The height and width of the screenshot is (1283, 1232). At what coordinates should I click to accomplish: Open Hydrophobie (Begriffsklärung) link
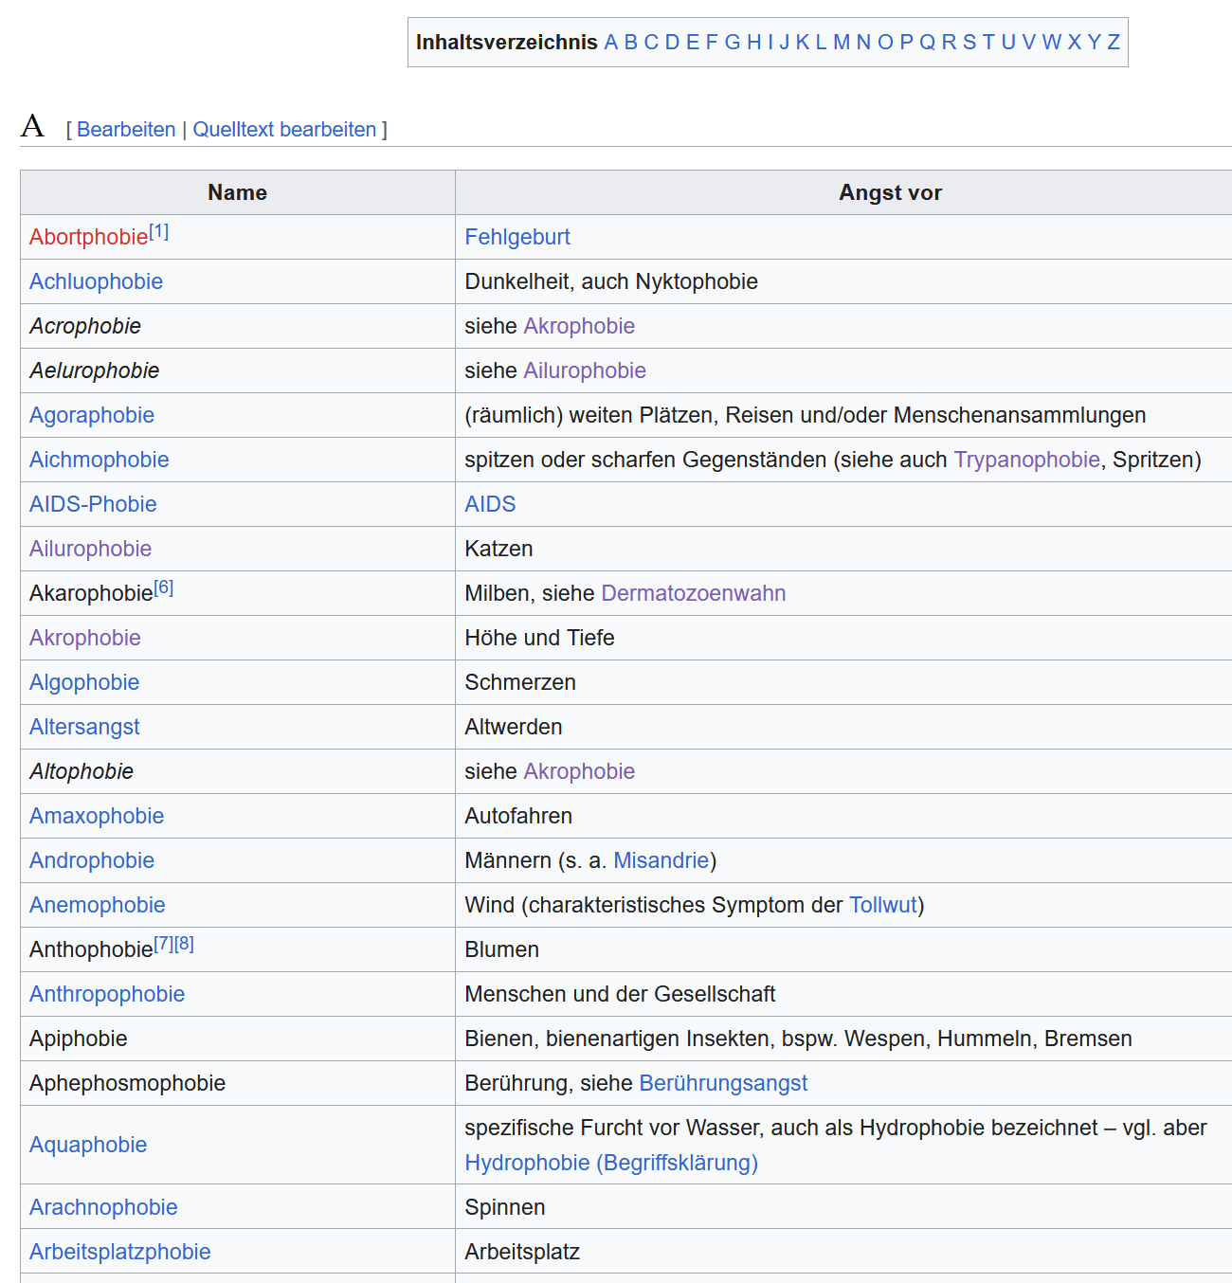(x=610, y=1164)
